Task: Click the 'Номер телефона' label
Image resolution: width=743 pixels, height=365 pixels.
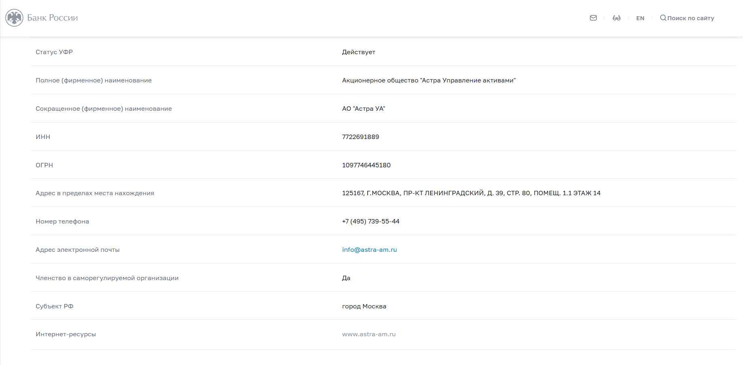Action: [x=62, y=222]
